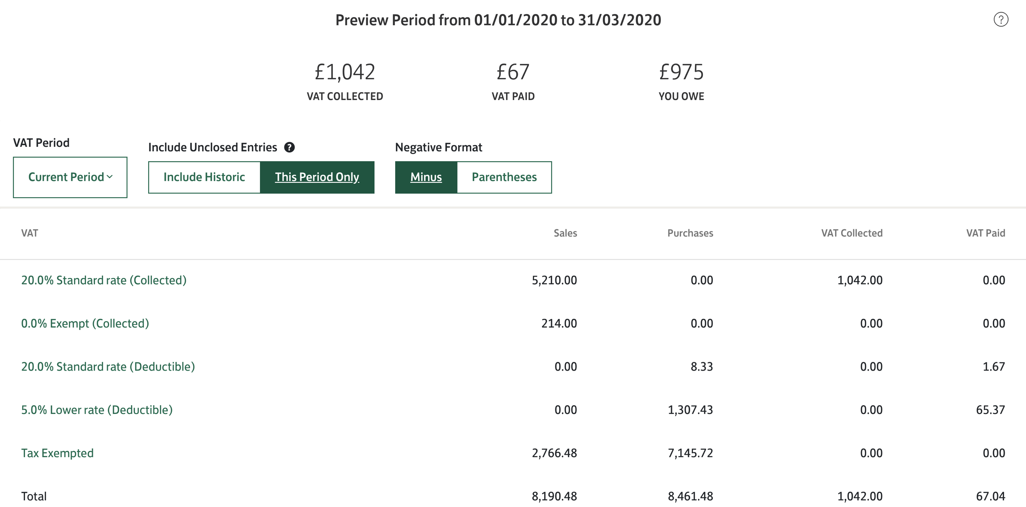The width and height of the screenshot is (1026, 507).
Task: Click the £1,042 VAT Collected summary figure
Action: (x=345, y=72)
